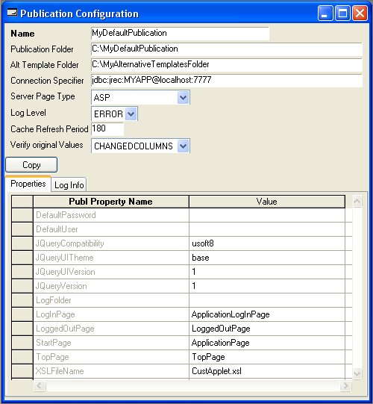The image size is (373, 404).
Task: Click the row selector for DefaultPassword
Action: click(22, 215)
